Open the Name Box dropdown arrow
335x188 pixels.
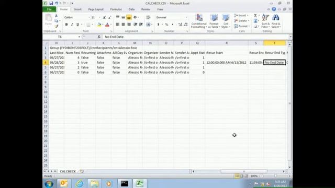pyautogui.click(x=79, y=37)
